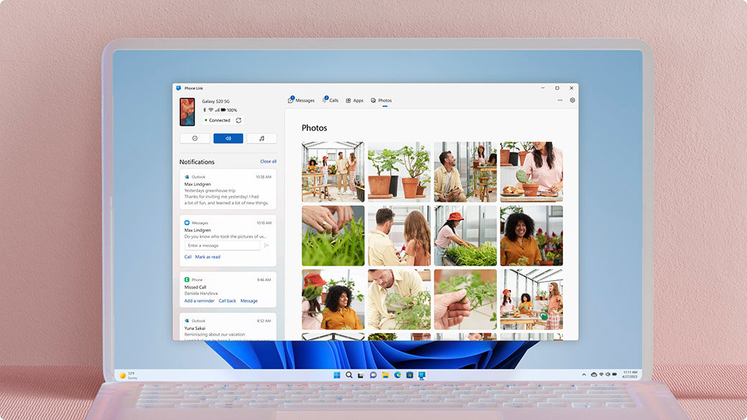Click the taskbar Search magnifier icon
Viewport: 747px width, 420px height.
[349, 375]
